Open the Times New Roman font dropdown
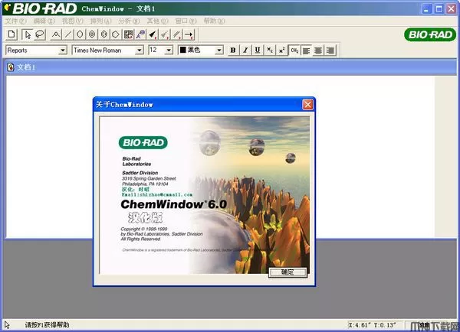The image size is (460, 332). pos(140,50)
